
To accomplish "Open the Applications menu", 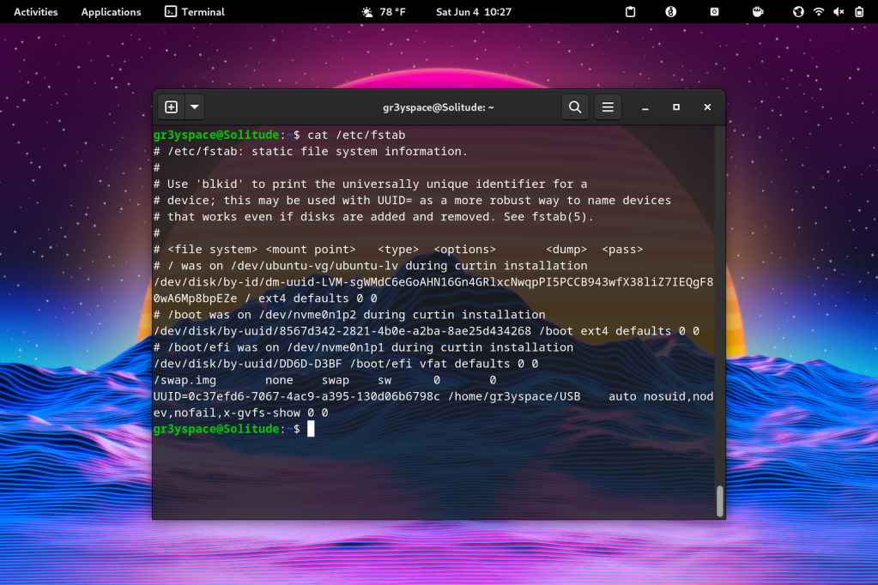I will (x=111, y=12).
